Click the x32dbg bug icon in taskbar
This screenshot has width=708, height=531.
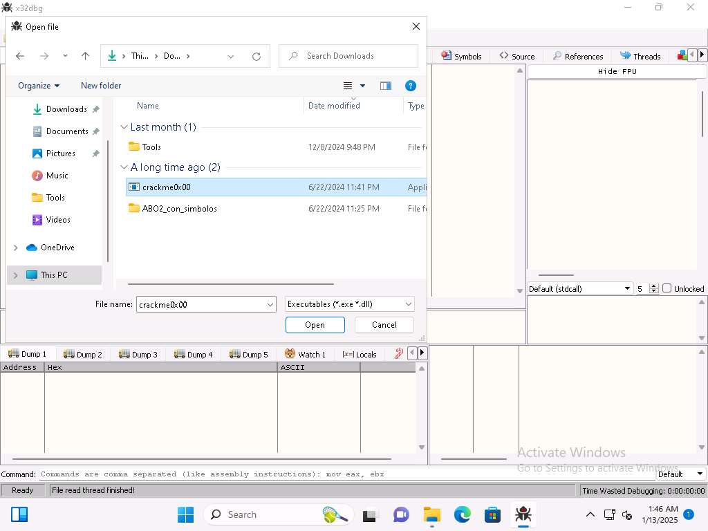[x=523, y=514]
